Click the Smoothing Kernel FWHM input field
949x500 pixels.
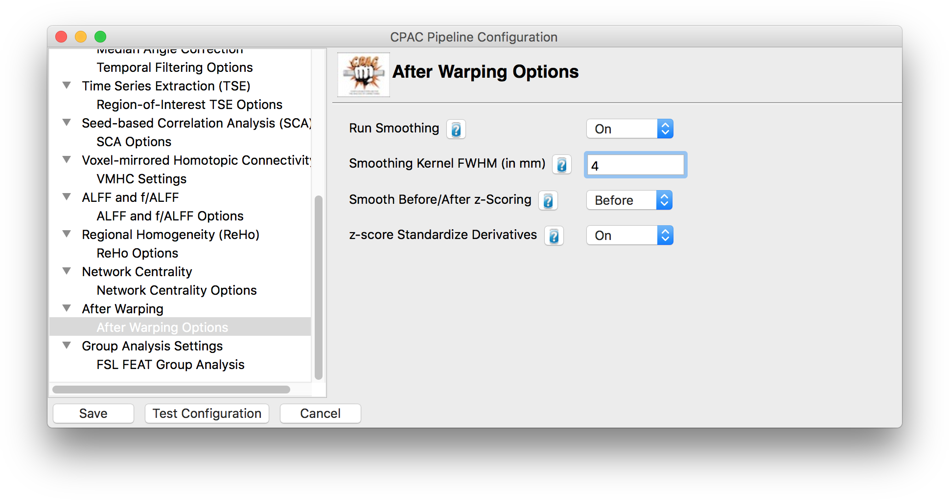[635, 165]
